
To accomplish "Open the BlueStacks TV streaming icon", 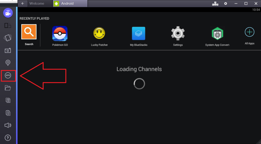I will 8,13.
